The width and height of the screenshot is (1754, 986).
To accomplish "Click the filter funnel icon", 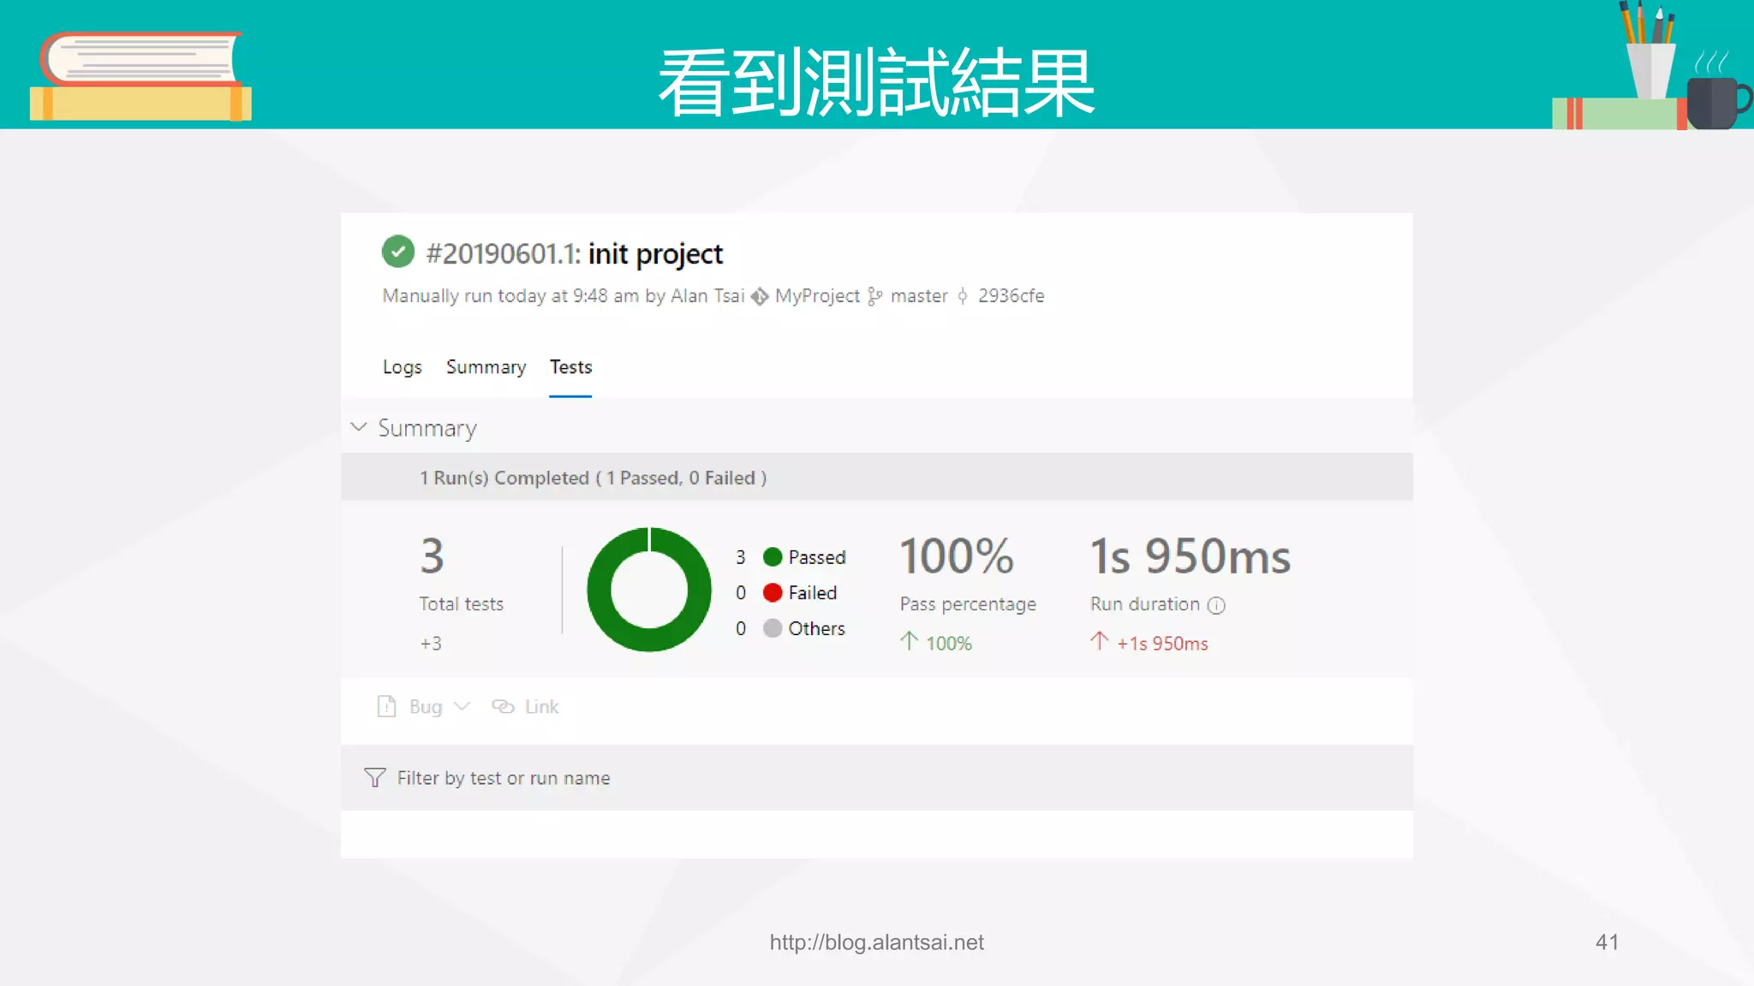I will tap(374, 777).
